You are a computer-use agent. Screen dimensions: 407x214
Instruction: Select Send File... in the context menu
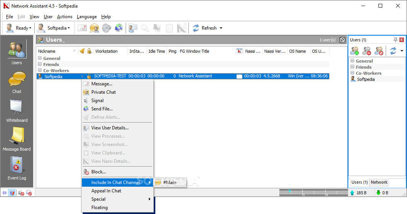pos(118,109)
